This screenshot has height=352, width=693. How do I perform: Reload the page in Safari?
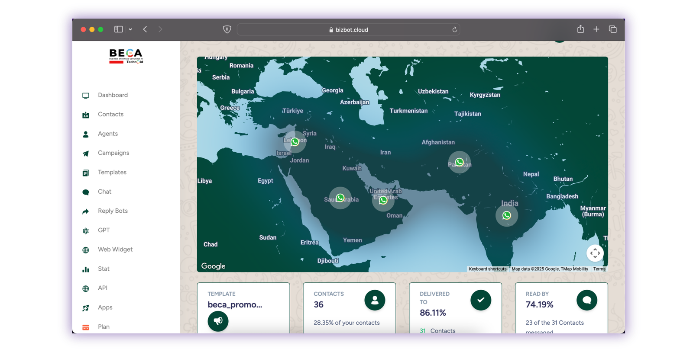(x=455, y=30)
